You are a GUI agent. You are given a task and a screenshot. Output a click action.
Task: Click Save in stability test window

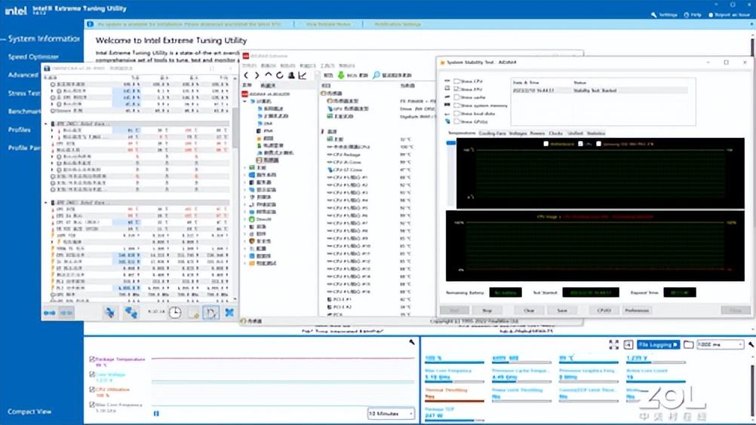(x=562, y=310)
